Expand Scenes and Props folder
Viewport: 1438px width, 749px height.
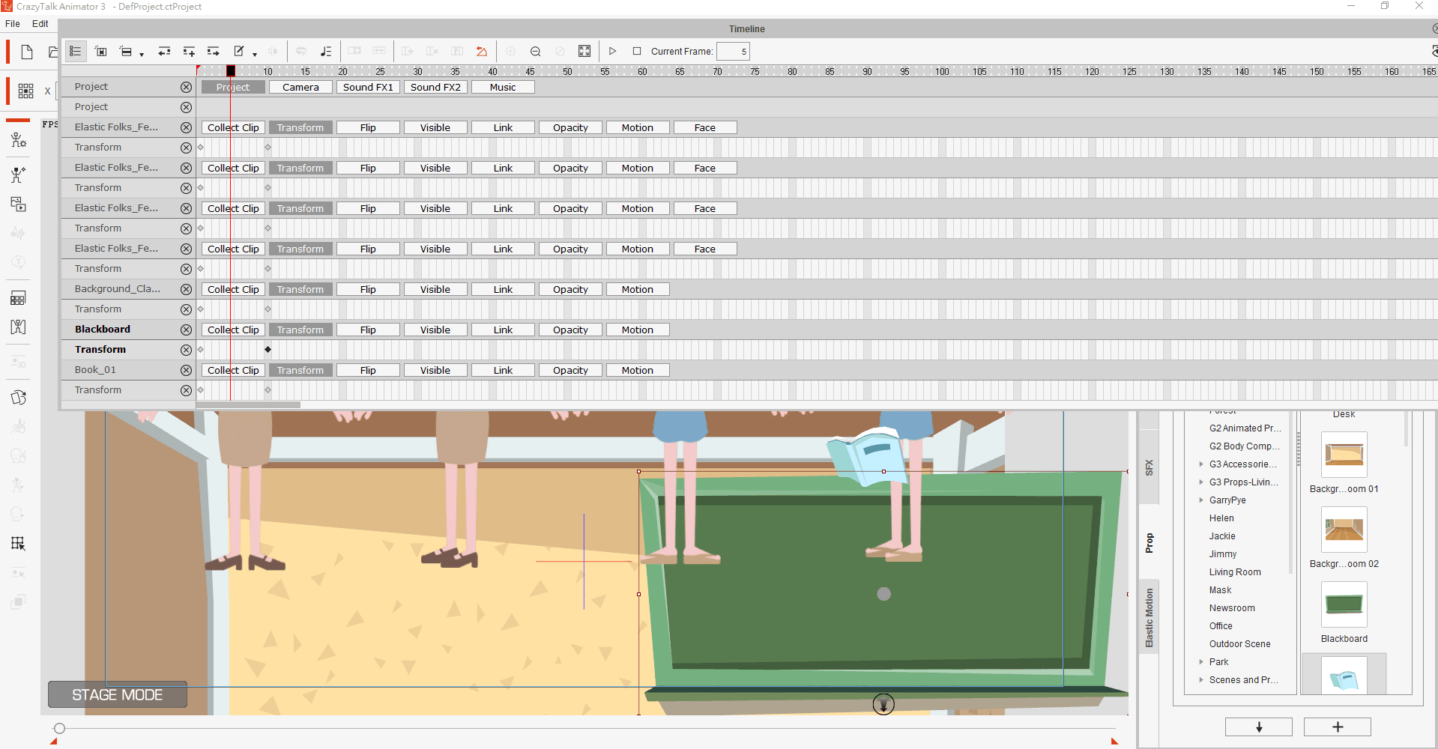tap(1201, 680)
